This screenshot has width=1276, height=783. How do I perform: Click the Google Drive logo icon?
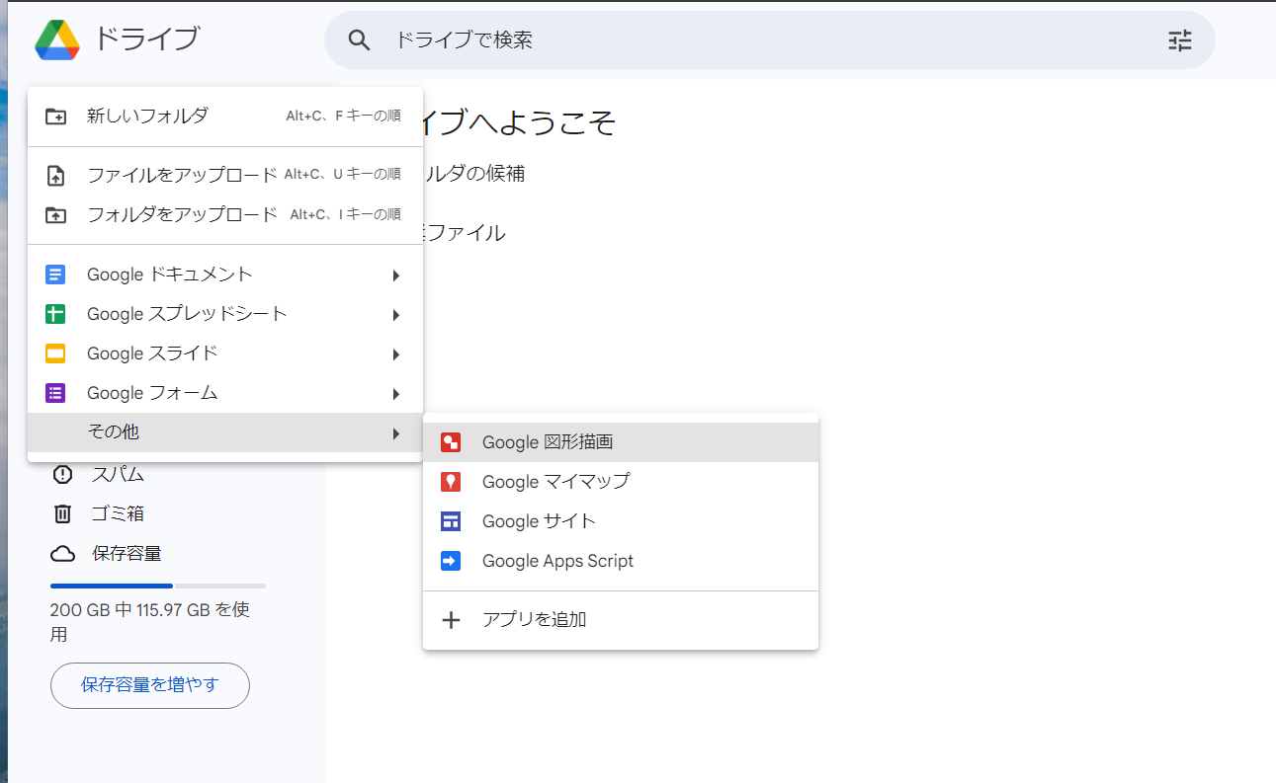pos(57,39)
